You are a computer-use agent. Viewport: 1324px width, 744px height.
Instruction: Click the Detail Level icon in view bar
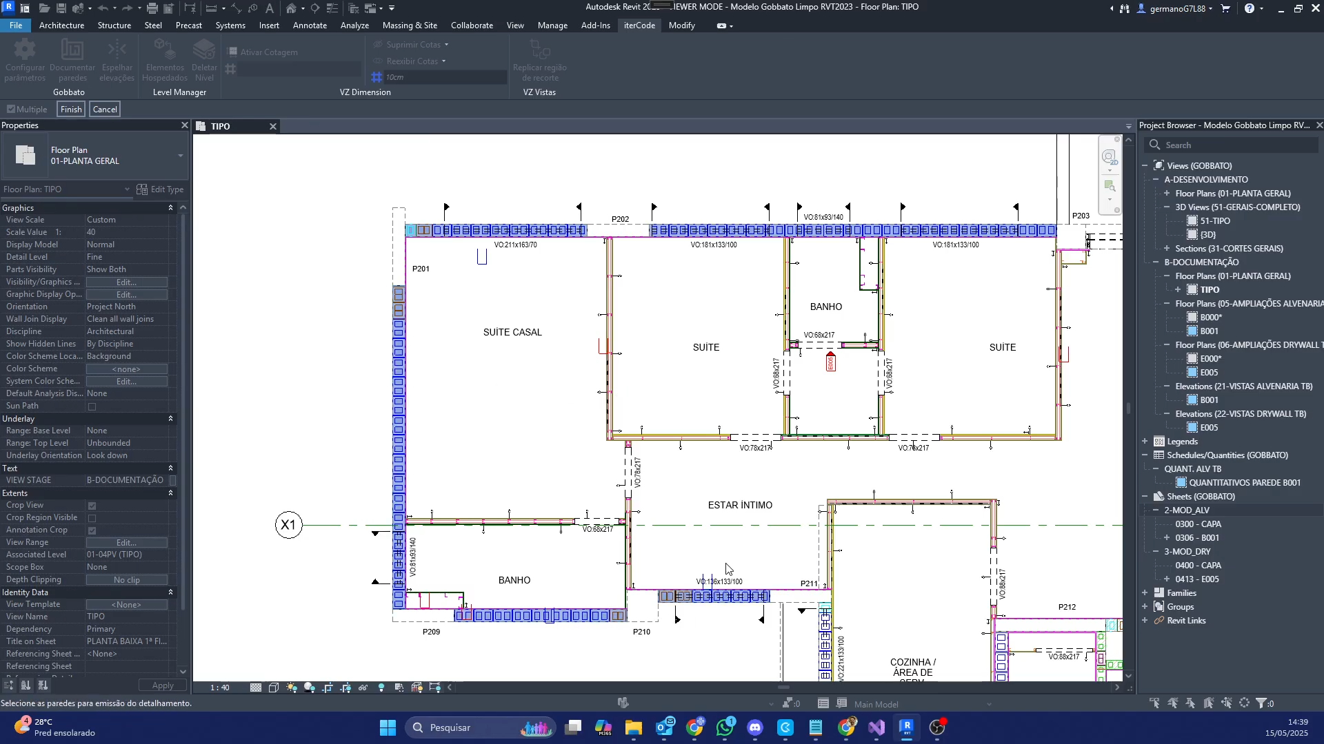(256, 688)
